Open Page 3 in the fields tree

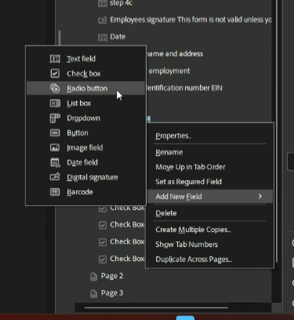112,293
